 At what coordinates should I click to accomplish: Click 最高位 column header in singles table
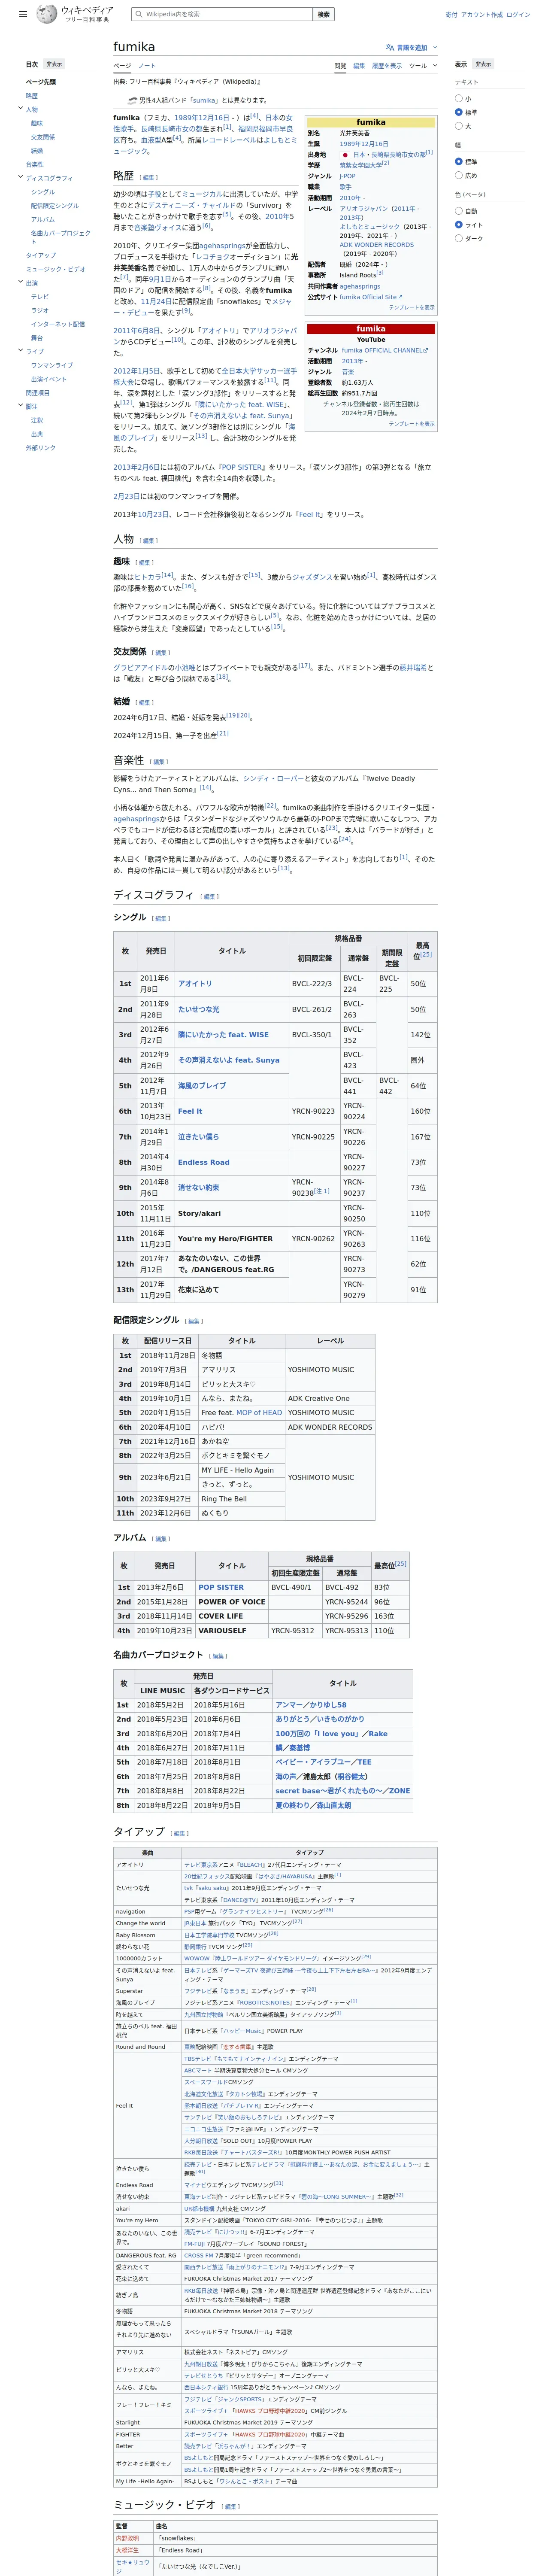pyautogui.click(x=422, y=951)
